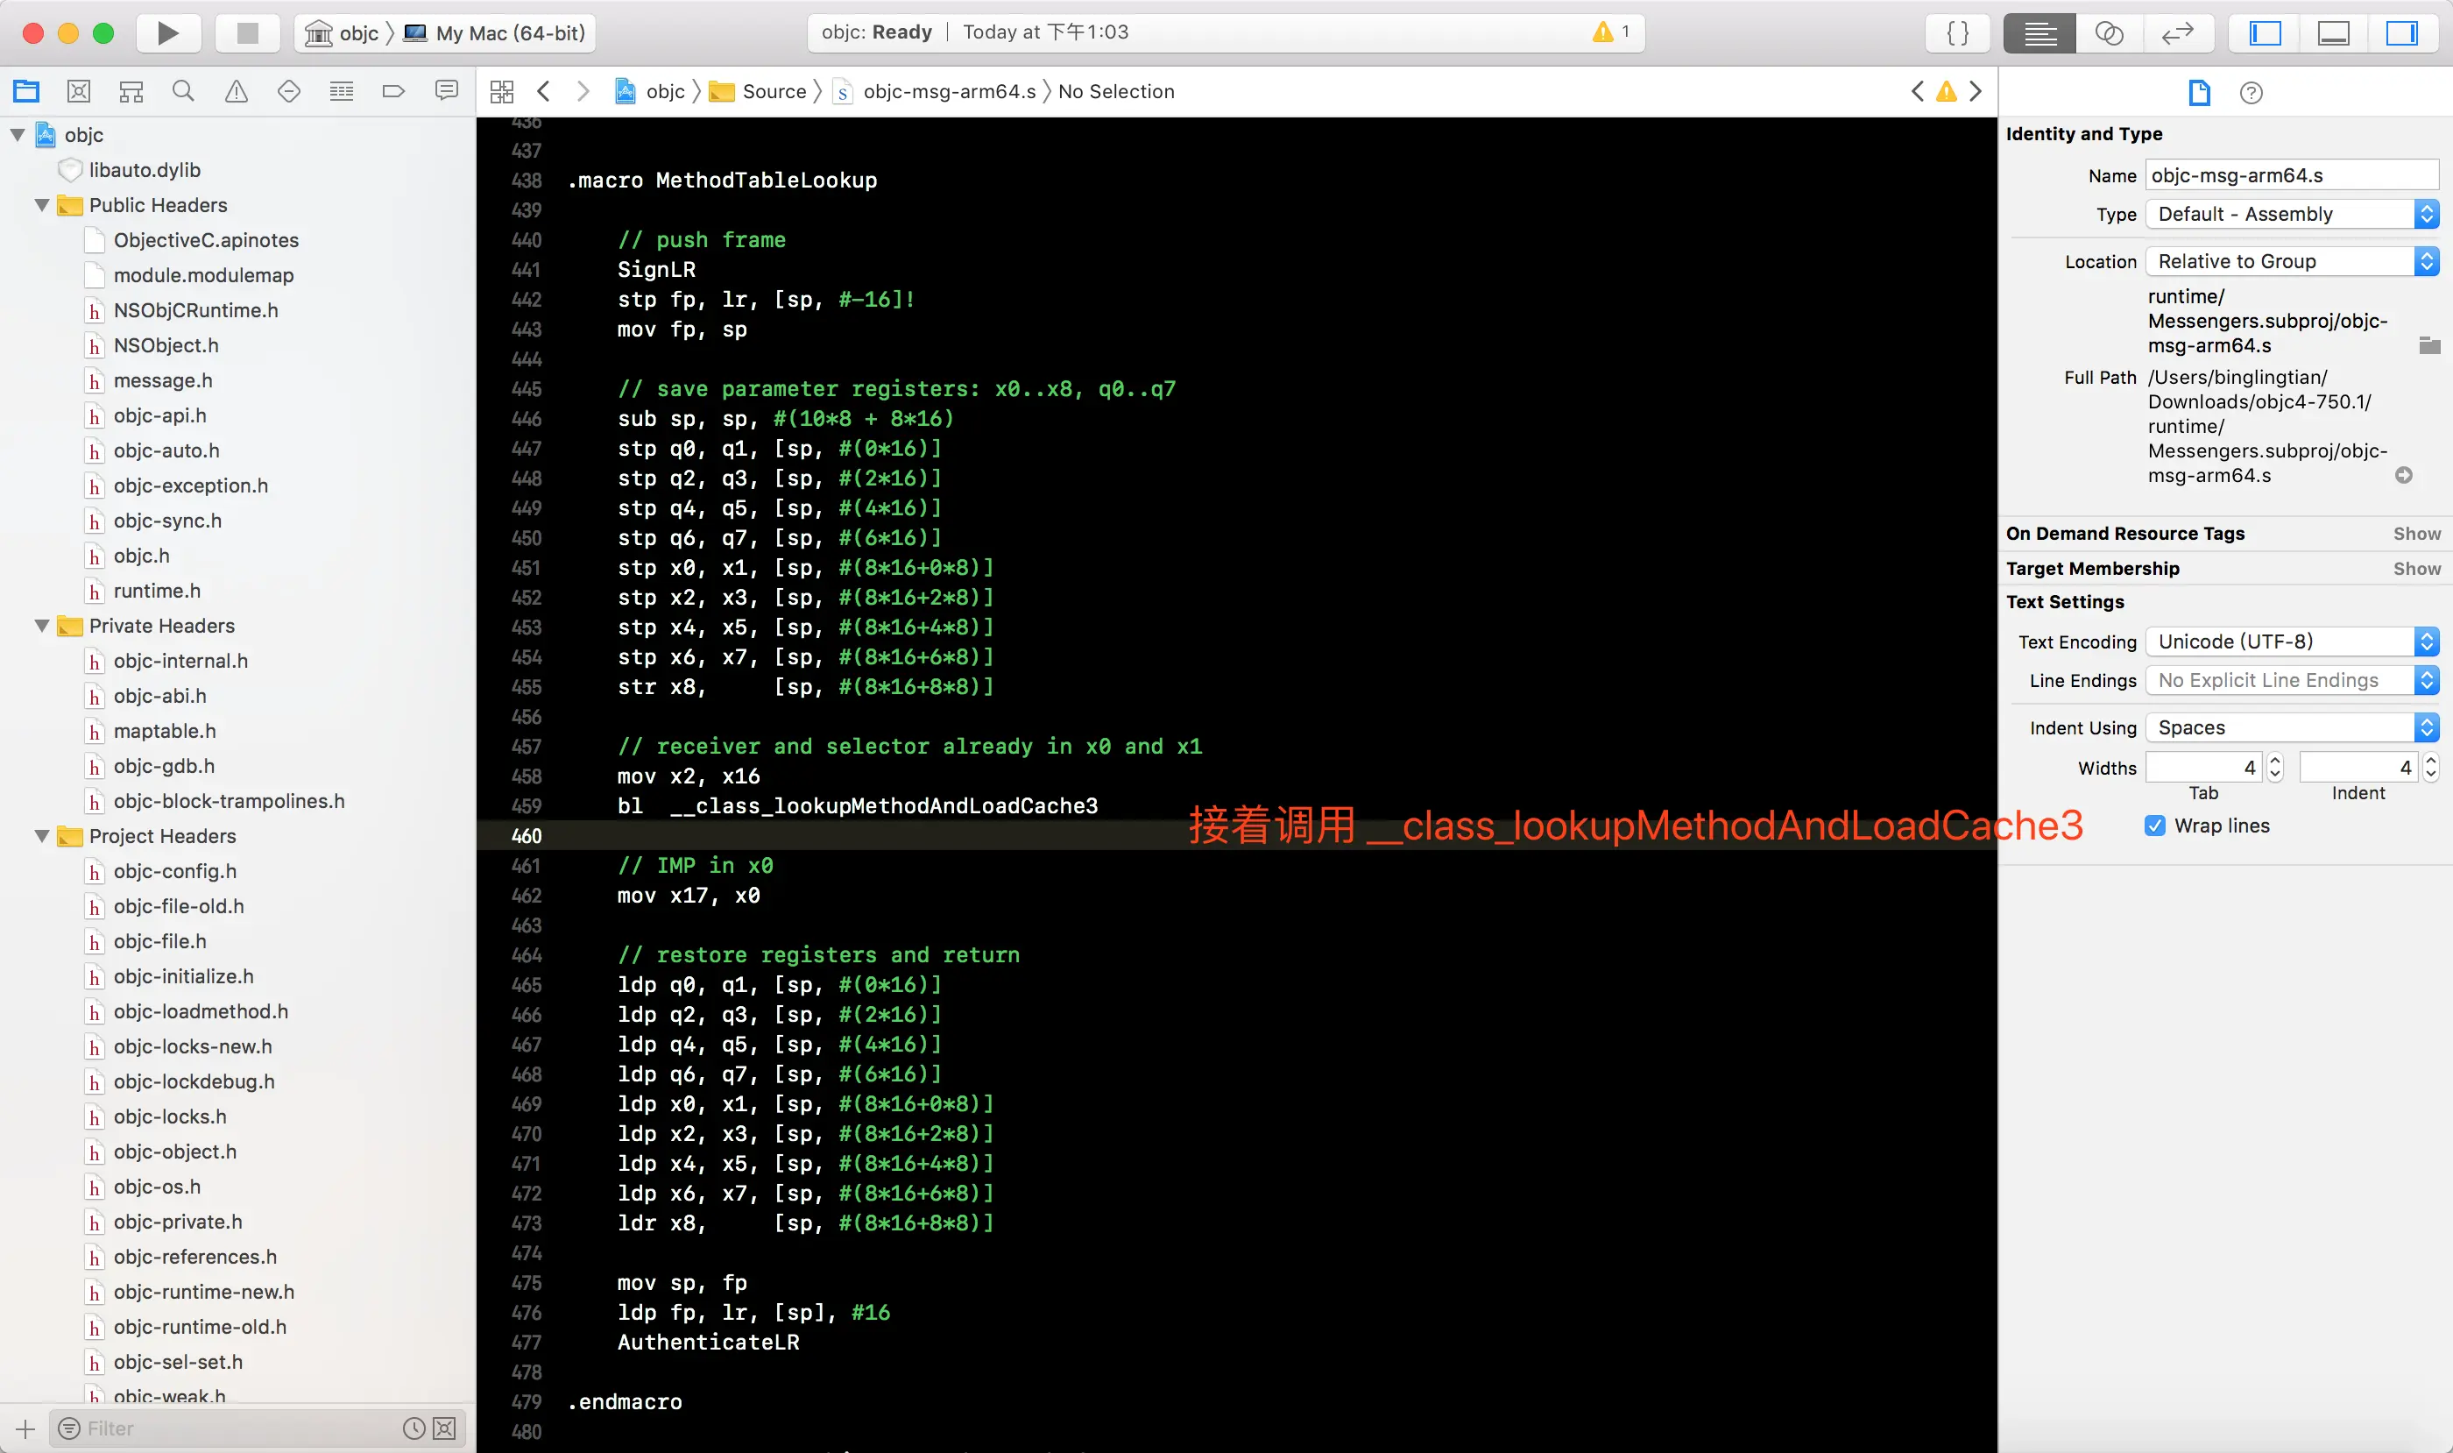Switch to Assistant editor mode
2453x1453 pixels.
tap(2109, 33)
